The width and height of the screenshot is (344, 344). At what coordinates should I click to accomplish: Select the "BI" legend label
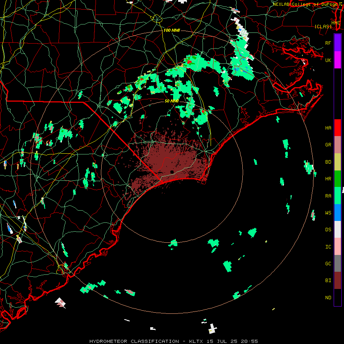pyautogui.click(x=328, y=281)
